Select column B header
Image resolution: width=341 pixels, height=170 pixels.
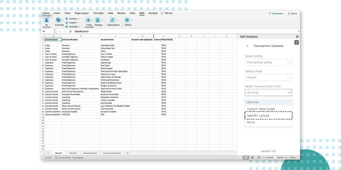click(x=81, y=36)
